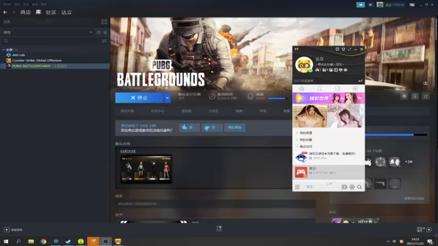The width and height of the screenshot is (438, 246).
Task: Open 商店 in Steam top navigation
Action: click(x=25, y=12)
